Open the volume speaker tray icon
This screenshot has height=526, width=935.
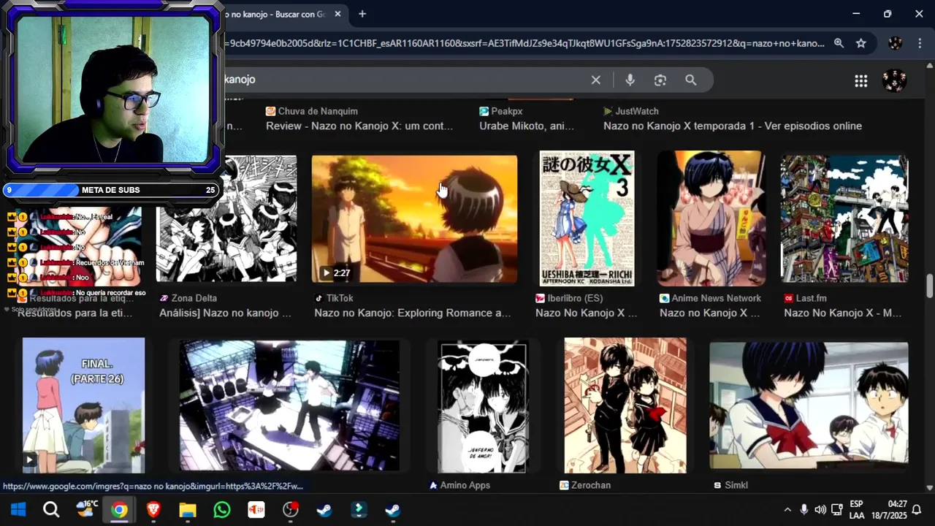tap(820, 510)
